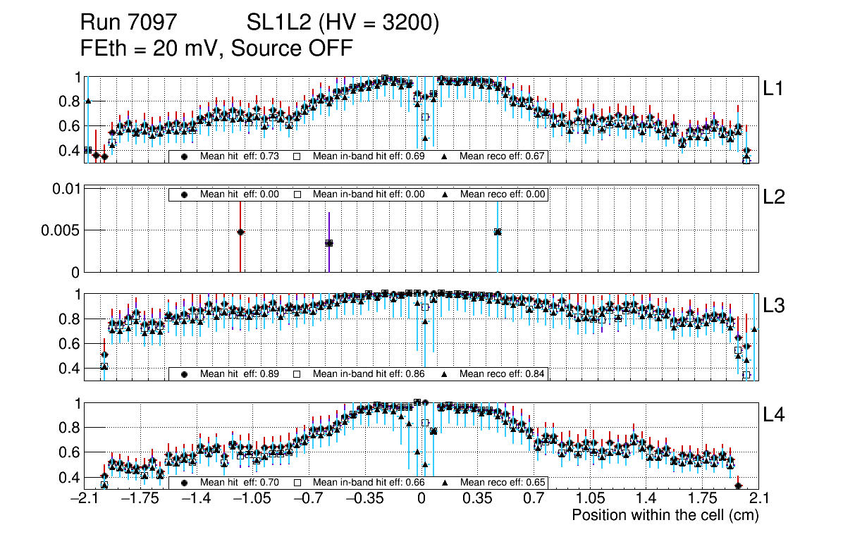
Task: Select the L2 data point with red error bar
Action: click(240, 232)
